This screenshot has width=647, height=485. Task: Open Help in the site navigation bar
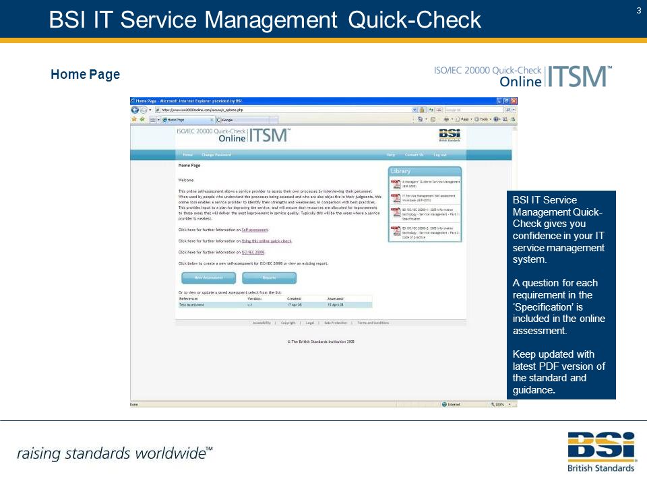pyautogui.click(x=391, y=155)
